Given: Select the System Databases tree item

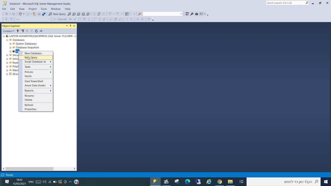Looking at the screenshot, I should (x=26, y=44).
